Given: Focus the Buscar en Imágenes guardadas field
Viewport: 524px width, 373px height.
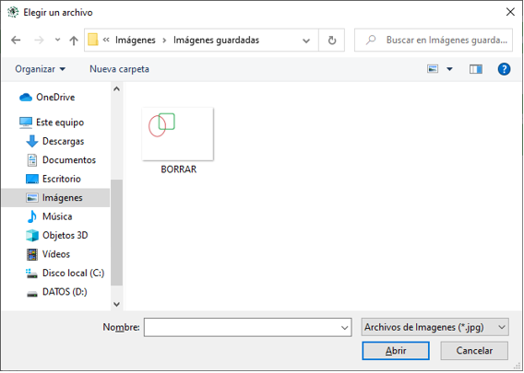Looking at the screenshot, I should (433, 40).
